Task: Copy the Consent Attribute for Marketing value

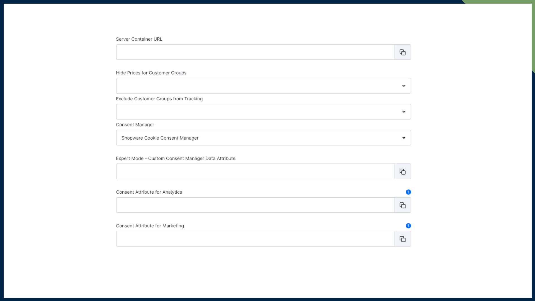Action: [x=402, y=239]
